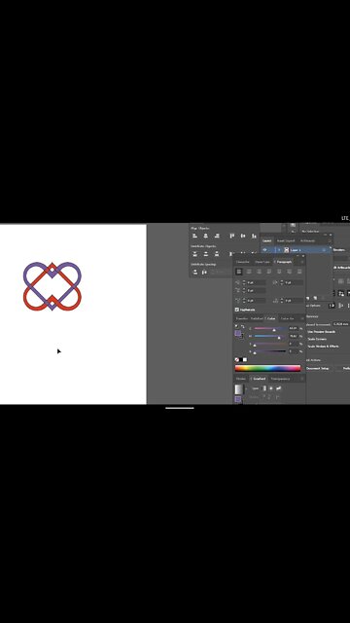Switch to the OpenType tab
350x623 pixels.
pyautogui.click(x=262, y=262)
